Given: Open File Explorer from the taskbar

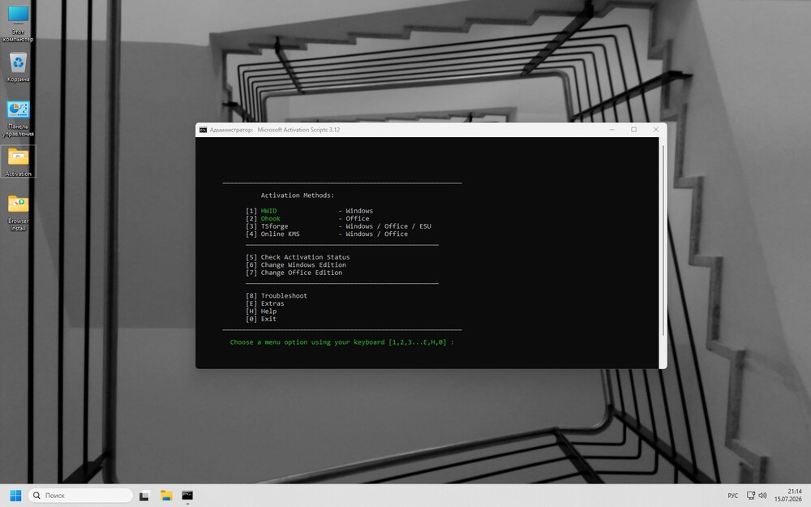Looking at the screenshot, I should 166,495.
